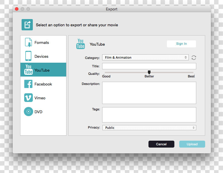
Task: Click the Facebook logo icon
Action: tap(28, 84)
